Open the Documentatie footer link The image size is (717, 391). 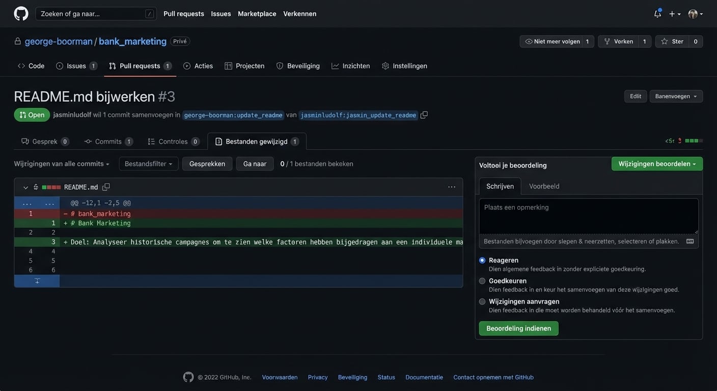coord(424,377)
